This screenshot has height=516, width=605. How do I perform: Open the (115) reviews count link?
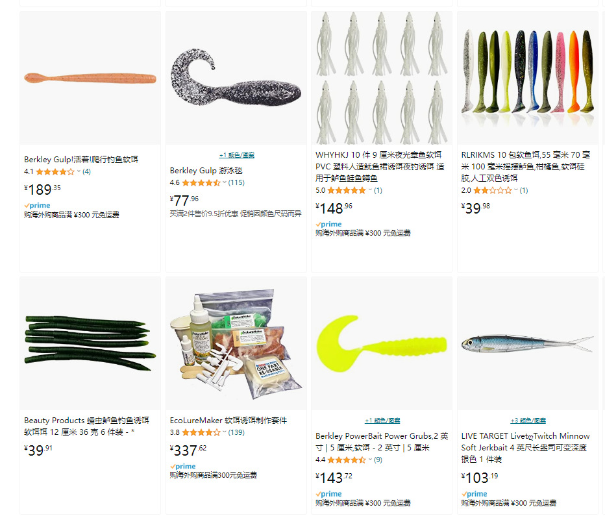(236, 182)
